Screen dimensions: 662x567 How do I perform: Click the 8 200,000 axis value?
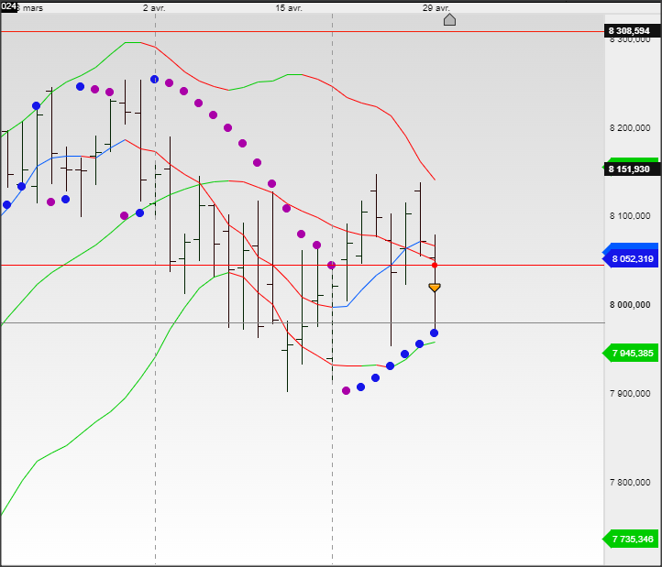pos(630,128)
